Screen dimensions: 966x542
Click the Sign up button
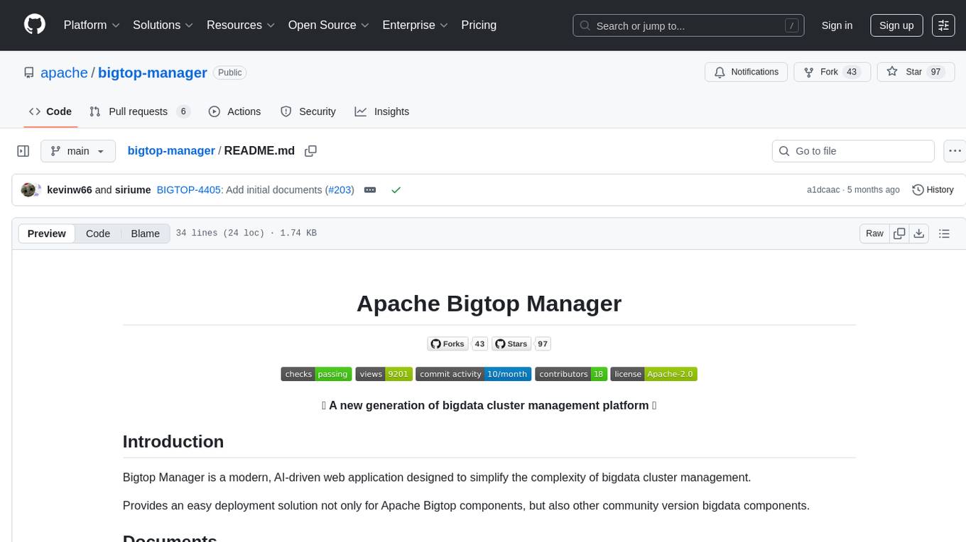(896, 26)
